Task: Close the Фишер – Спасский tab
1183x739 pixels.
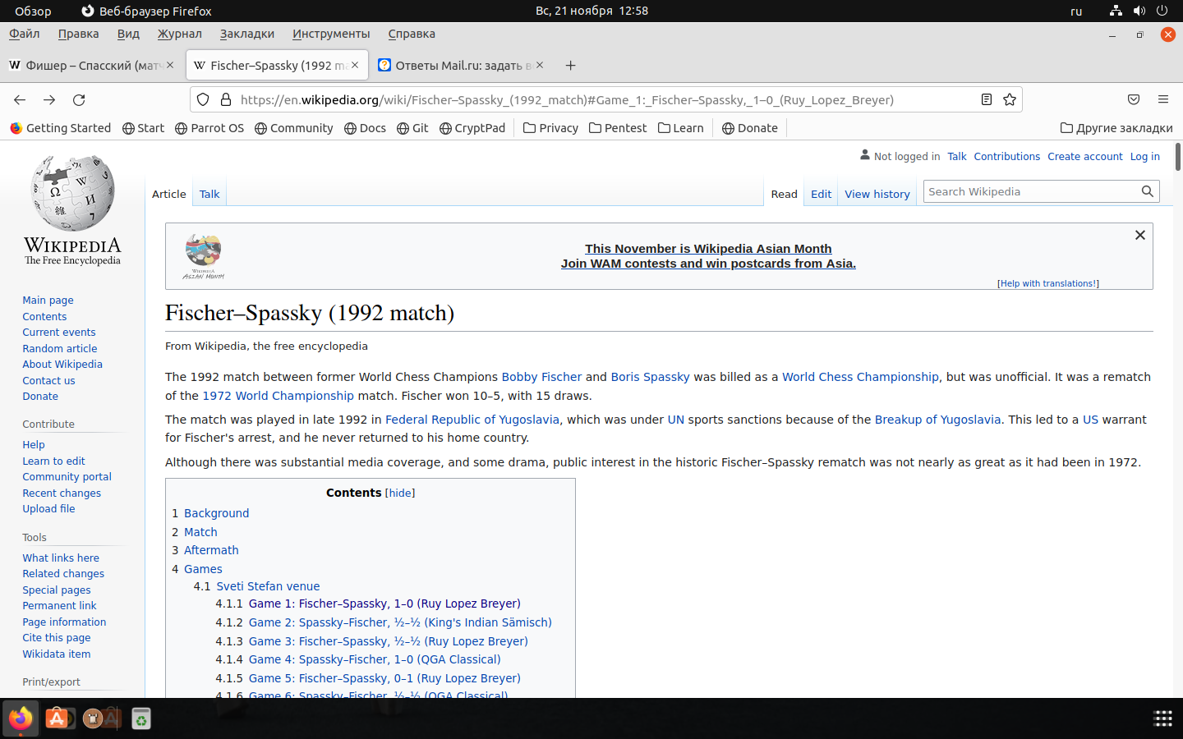Action: pos(170,65)
